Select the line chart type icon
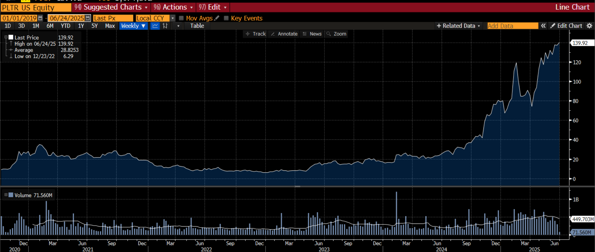The height and width of the screenshot is (252, 595). (x=155, y=26)
